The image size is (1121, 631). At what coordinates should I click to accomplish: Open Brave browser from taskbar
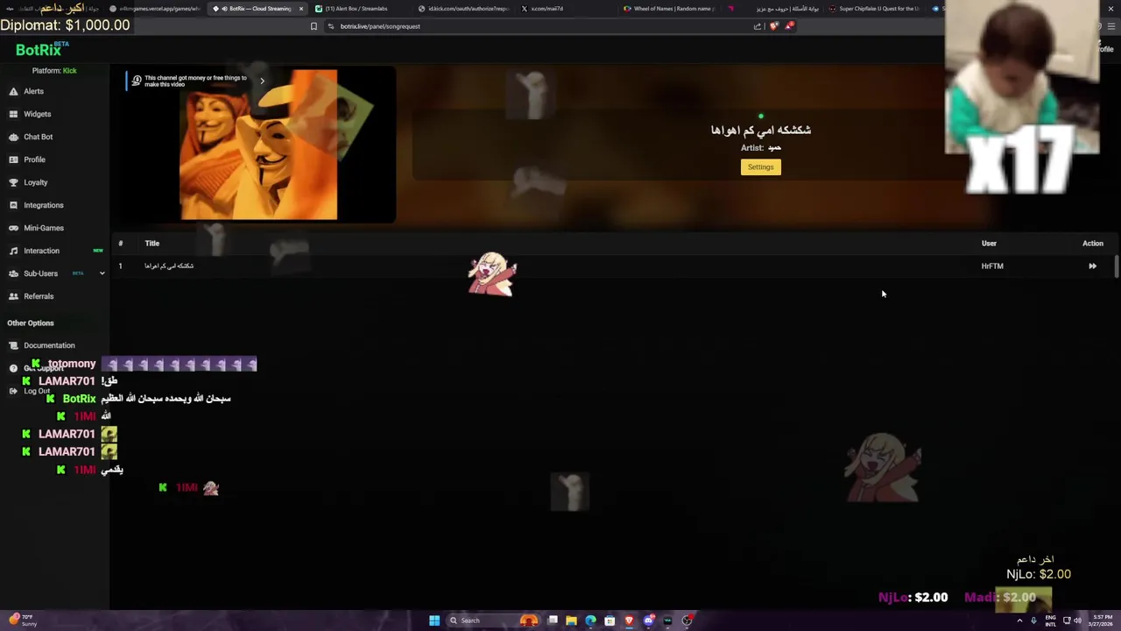[x=629, y=620]
